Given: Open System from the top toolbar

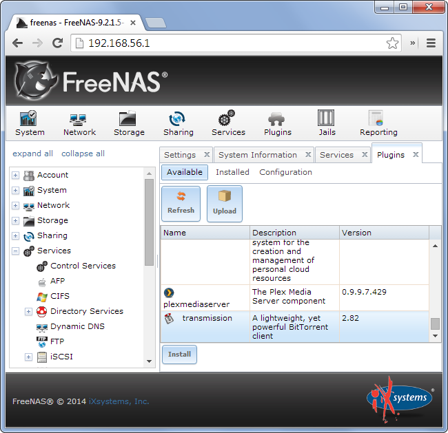Looking at the screenshot, I should coord(30,123).
